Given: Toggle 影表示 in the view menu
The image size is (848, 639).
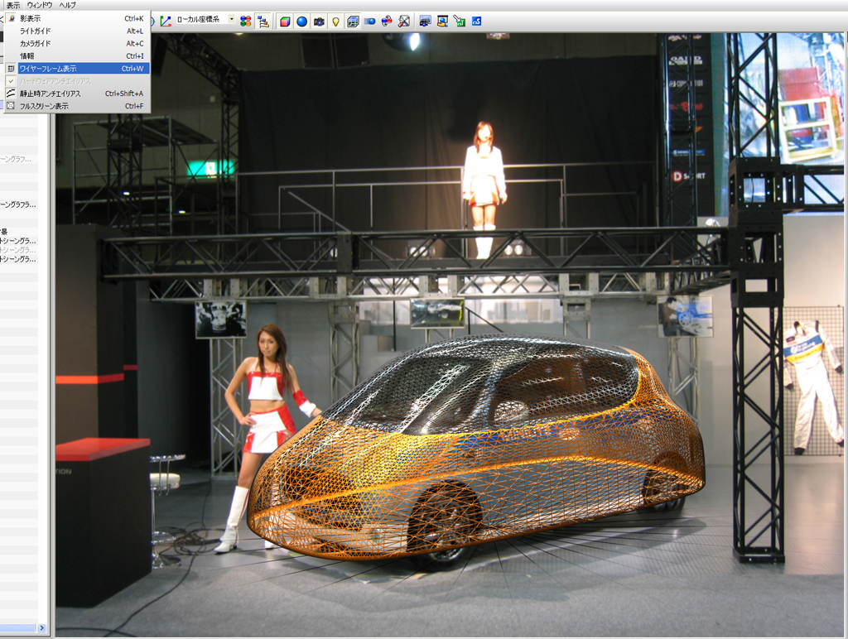Looking at the screenshot, I should [x=30, y=18].
